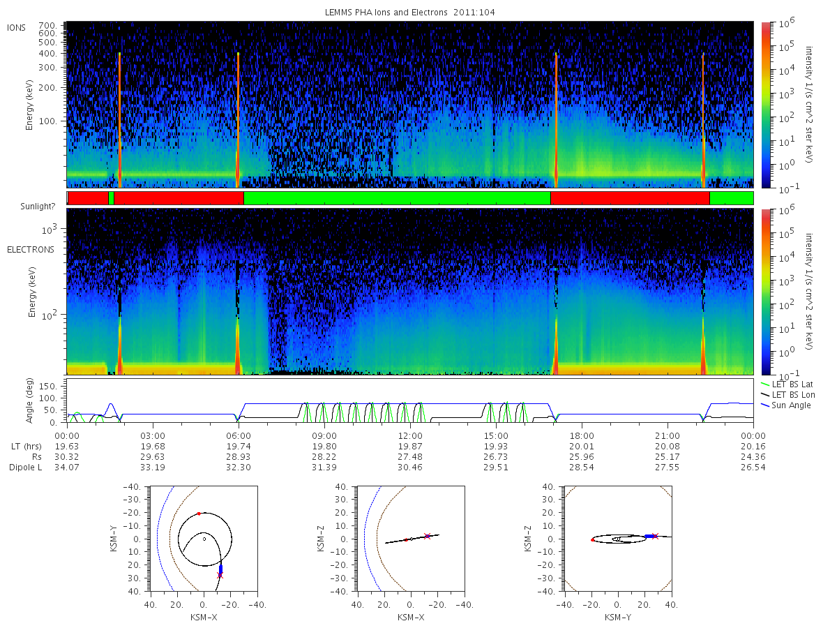This screenshot has width=837, height=628.
Task: Click the electrons intensity color bar
Action: (x=765, y=292)
